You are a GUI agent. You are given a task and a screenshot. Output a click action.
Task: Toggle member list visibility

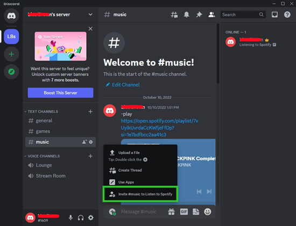[212, 14]
